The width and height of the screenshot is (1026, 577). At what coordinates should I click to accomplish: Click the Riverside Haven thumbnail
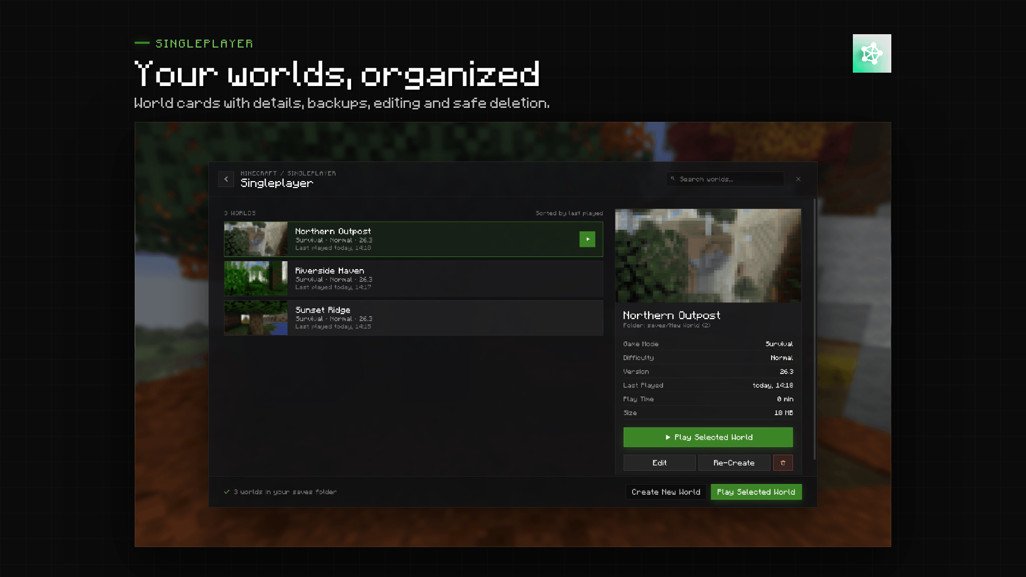pos(256,278)
